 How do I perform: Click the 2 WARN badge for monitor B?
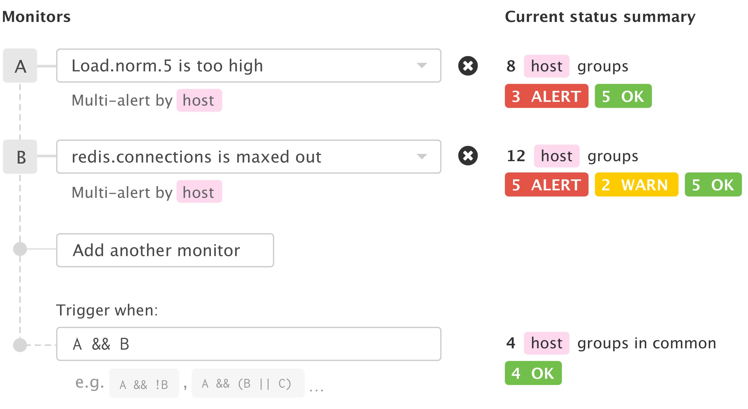pyautogui.click(x=636, y=186)
